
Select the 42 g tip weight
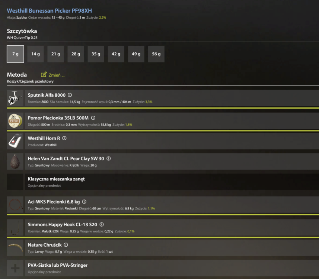(116, 54)
